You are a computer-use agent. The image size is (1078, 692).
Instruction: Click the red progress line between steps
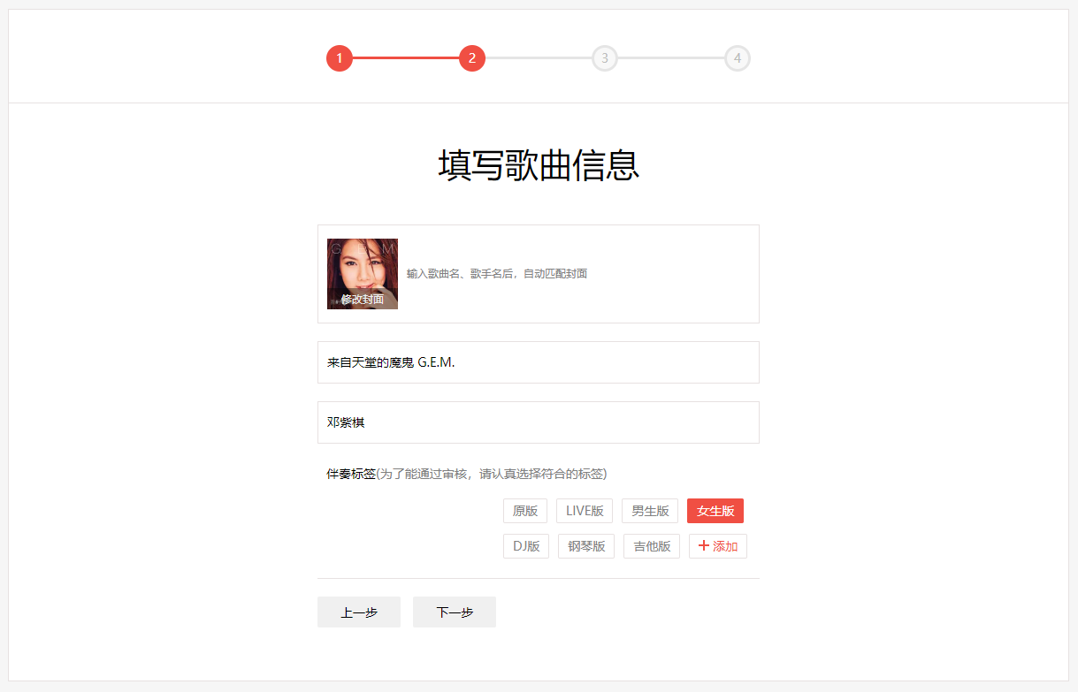point(406,58)
